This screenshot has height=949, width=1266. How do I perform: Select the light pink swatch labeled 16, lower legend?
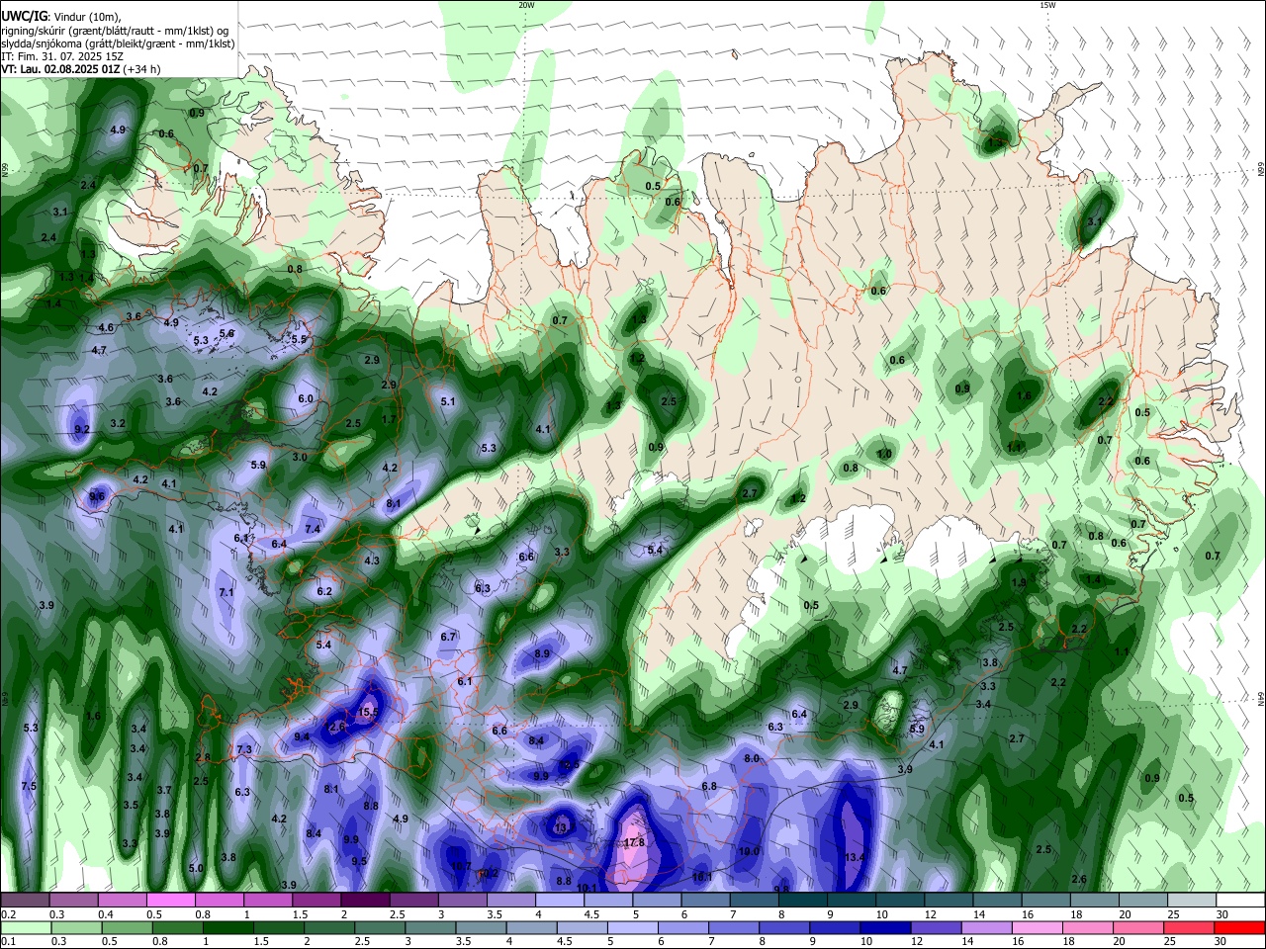[x=1036, y=927]
